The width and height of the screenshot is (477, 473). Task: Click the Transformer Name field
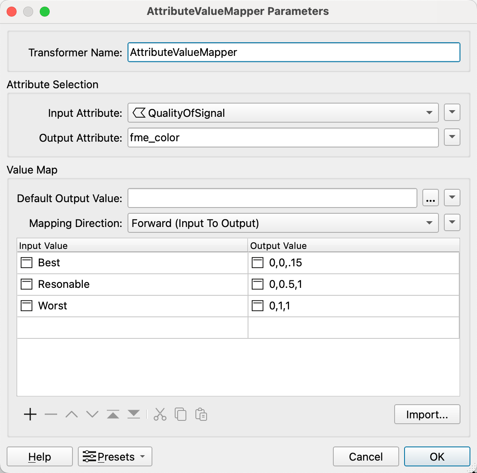pyautogui.click(x=294, y=52)
